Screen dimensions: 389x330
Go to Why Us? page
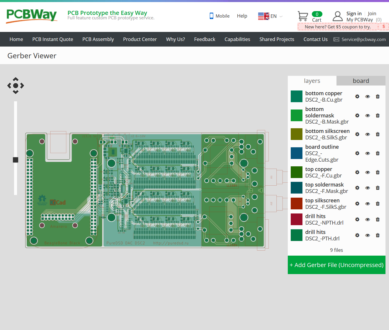175,39
